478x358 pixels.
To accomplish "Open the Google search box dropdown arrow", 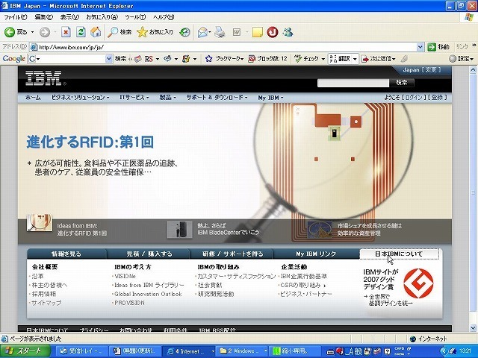I will 109,59.
